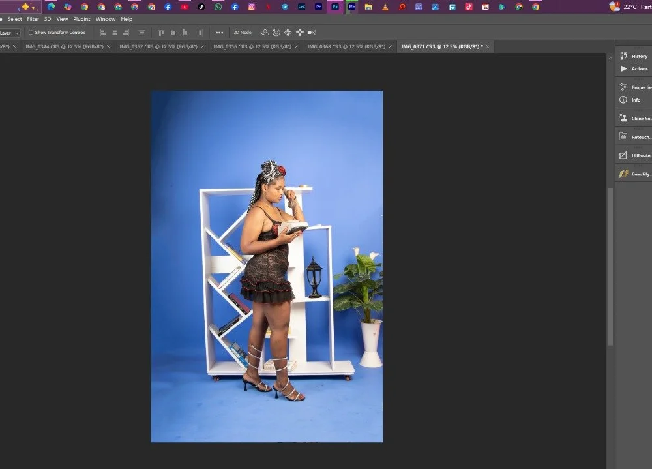Open the Retouch plugin panel
The width and height of the screenshot is (652, 469).
[x=634, y=137]
